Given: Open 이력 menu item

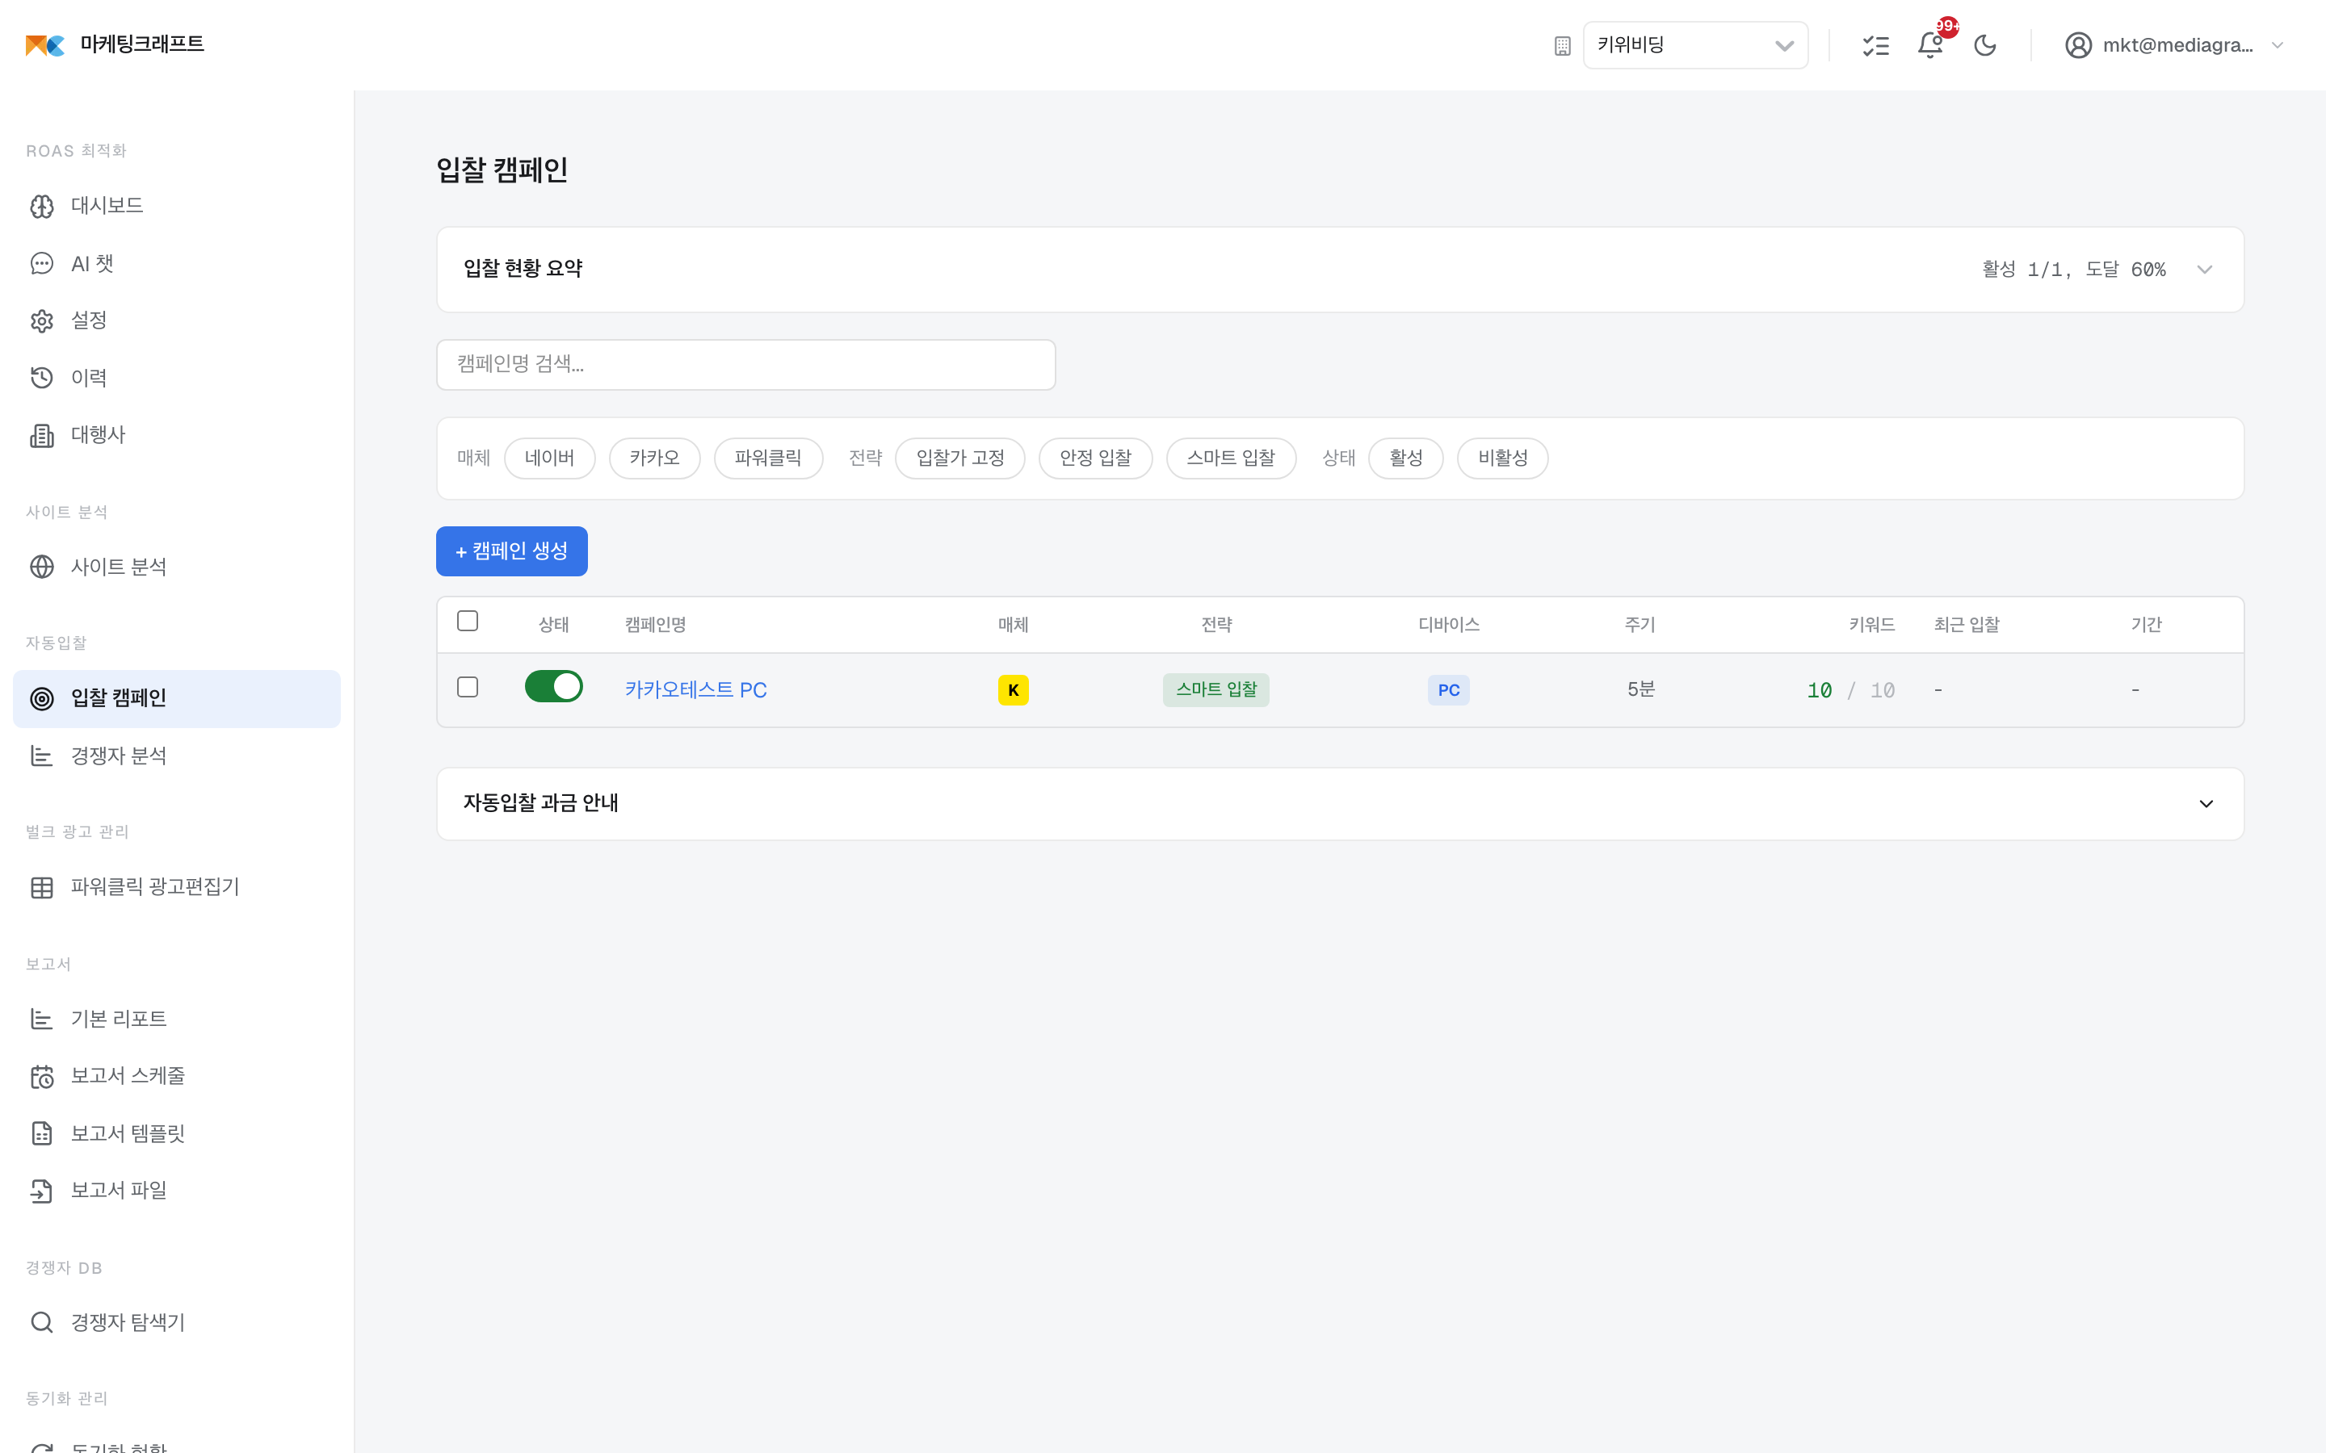Looking at the screenshot, I should point(177,378).
